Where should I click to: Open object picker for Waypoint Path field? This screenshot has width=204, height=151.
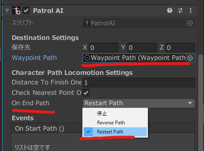[190, 58]
